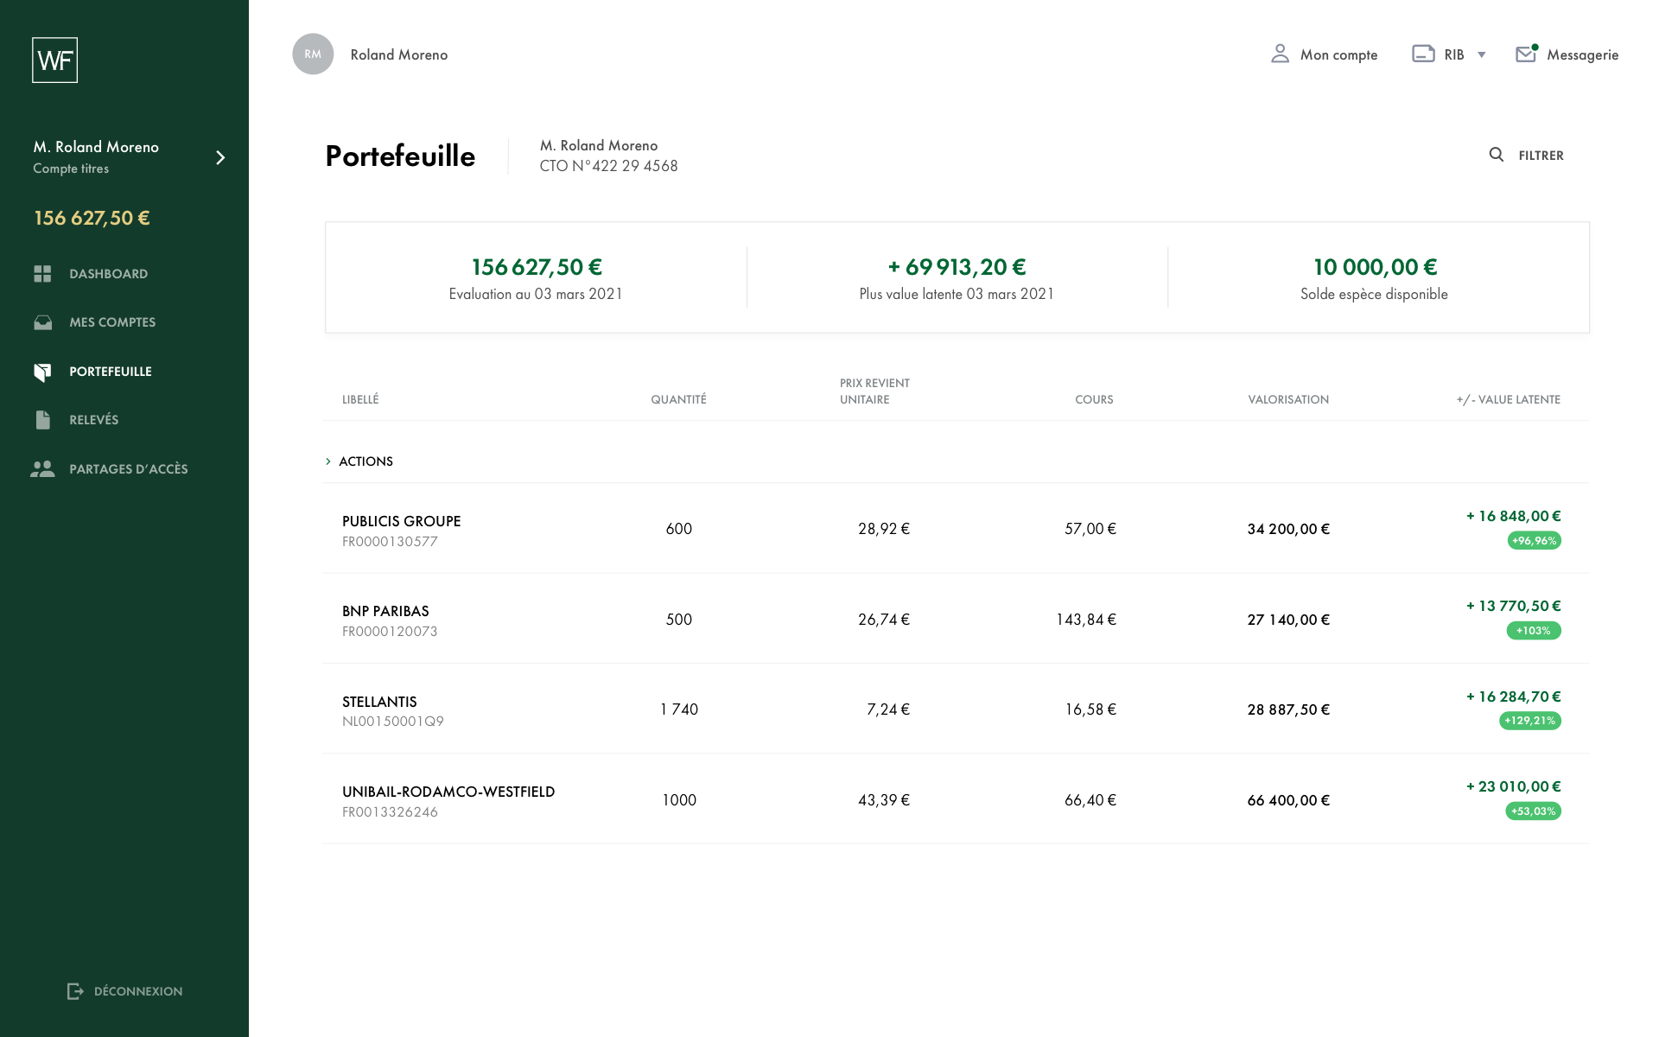Click the +/- Value latente header
Viewport: 1659px width, 1037px height.
[x=1508, y=399]
